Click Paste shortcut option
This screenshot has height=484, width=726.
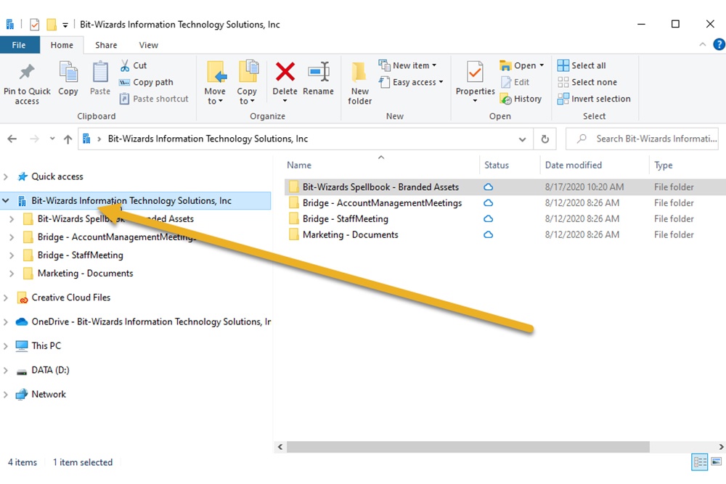coord(154,99)
